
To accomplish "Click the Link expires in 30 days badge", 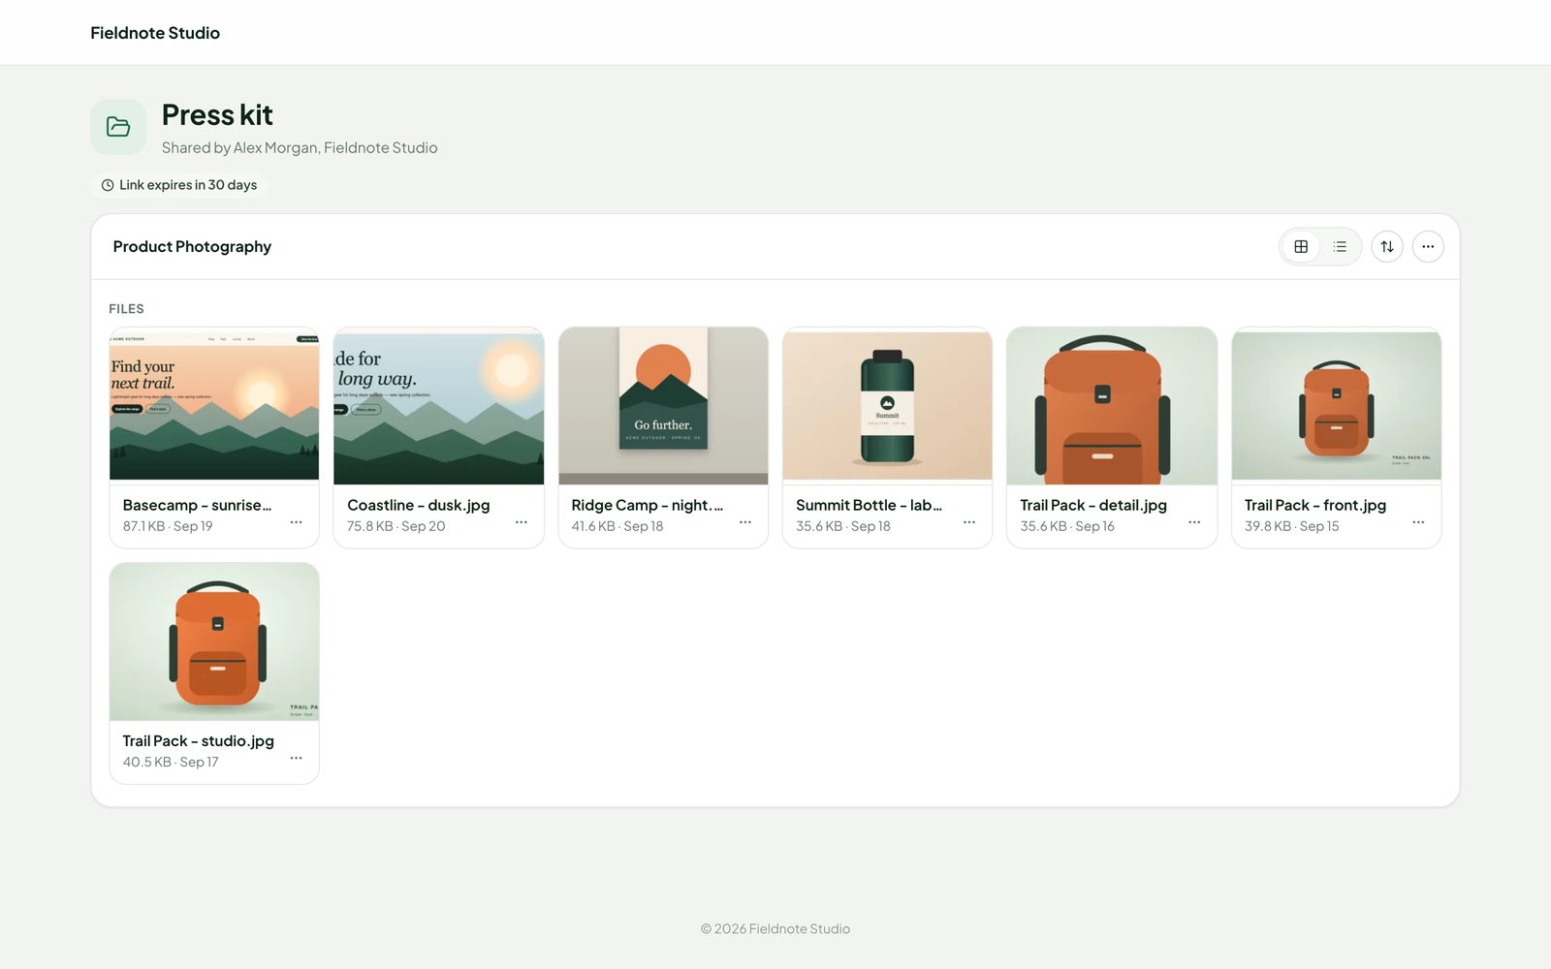I will coord(179,185).
